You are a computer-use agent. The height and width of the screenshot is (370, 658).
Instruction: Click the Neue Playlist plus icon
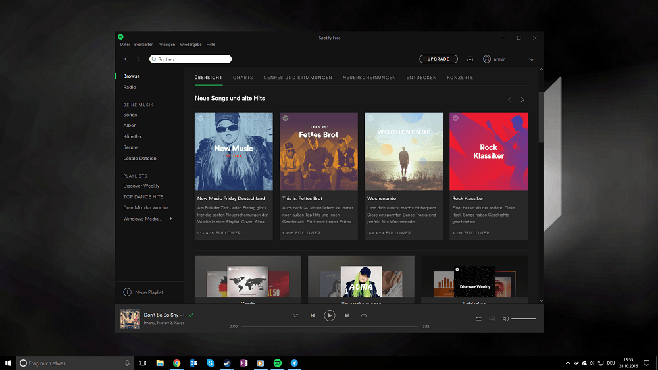pos(127,292)
